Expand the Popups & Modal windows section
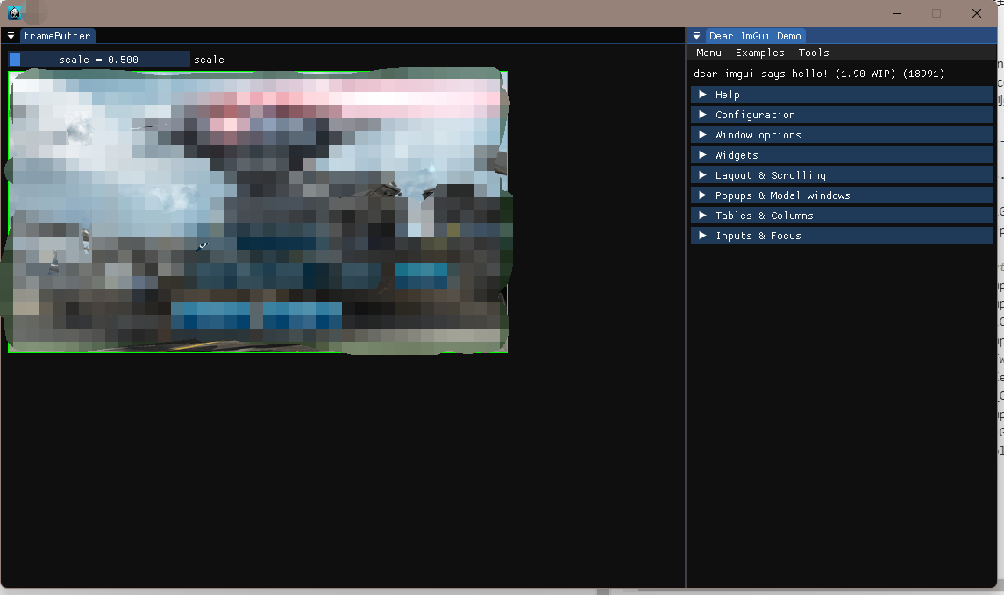 842,195
